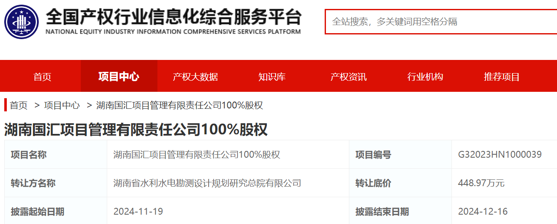Select the price value 448.97万元

[x=481, y=183]
